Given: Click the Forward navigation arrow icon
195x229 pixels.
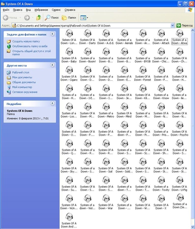Looking at the screenshot, I should [27, 17].
